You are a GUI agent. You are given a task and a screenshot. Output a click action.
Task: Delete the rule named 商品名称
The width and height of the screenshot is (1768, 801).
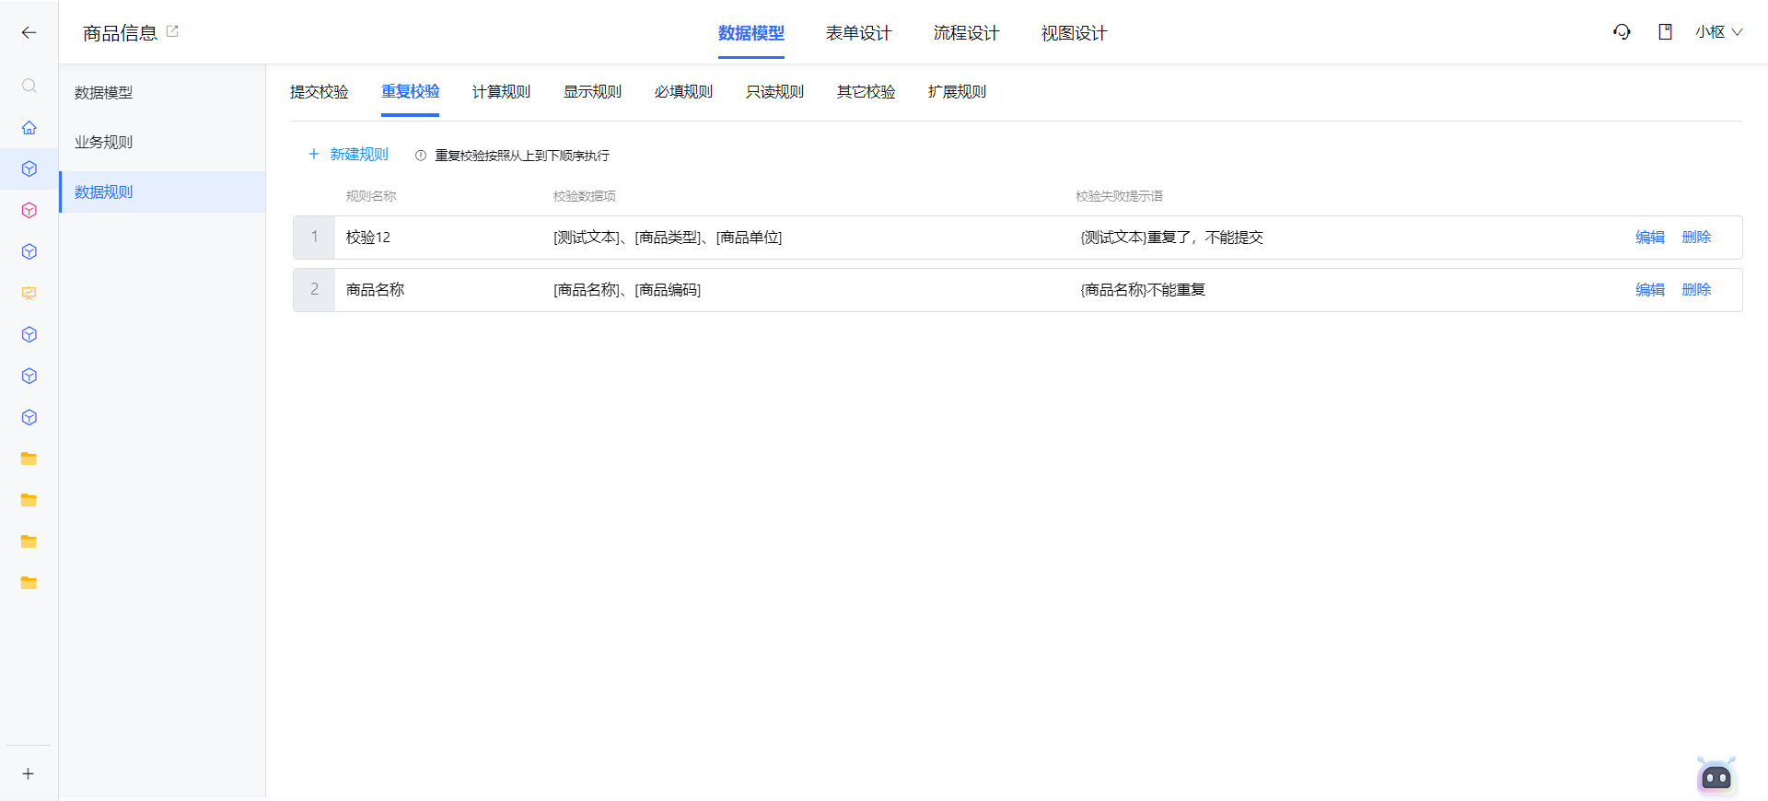1696,290
